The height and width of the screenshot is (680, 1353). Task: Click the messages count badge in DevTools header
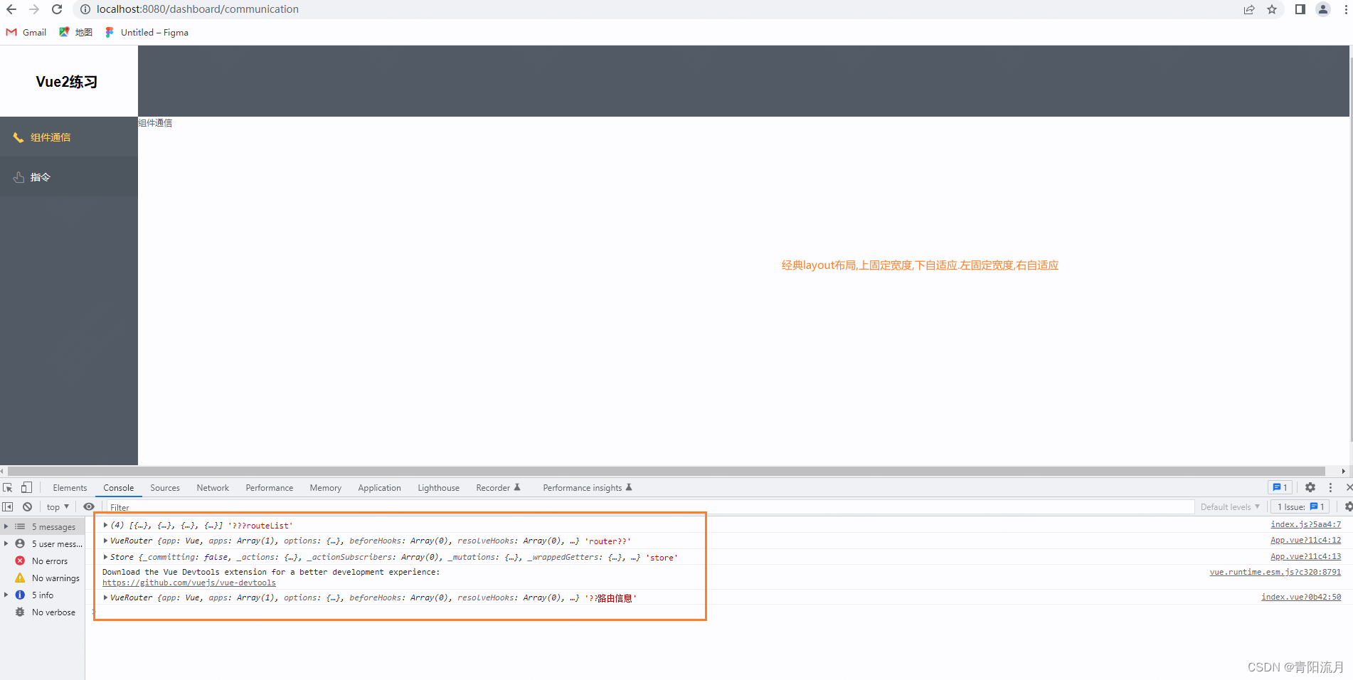pos(1280,487)
